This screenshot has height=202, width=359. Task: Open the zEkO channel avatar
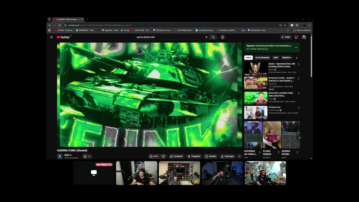(x=60, y=156)
